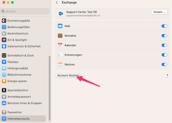The image size is (172, 123).
Task: Go back using the chevron arrow
Action: pos(57,3)
